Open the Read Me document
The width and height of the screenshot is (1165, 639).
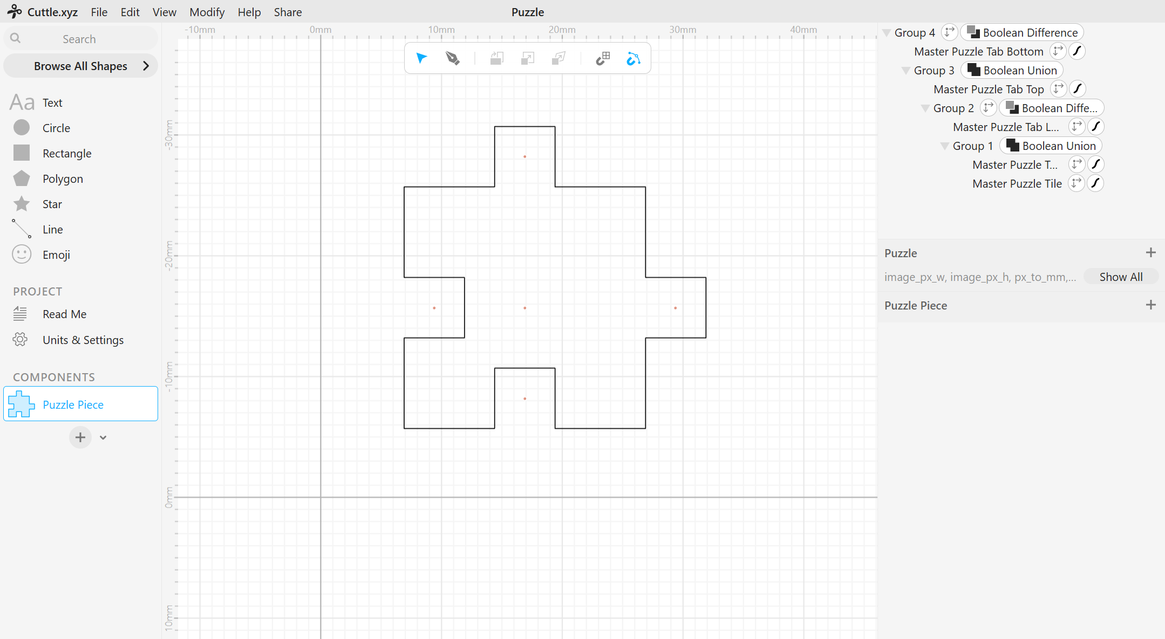[64, 314]
